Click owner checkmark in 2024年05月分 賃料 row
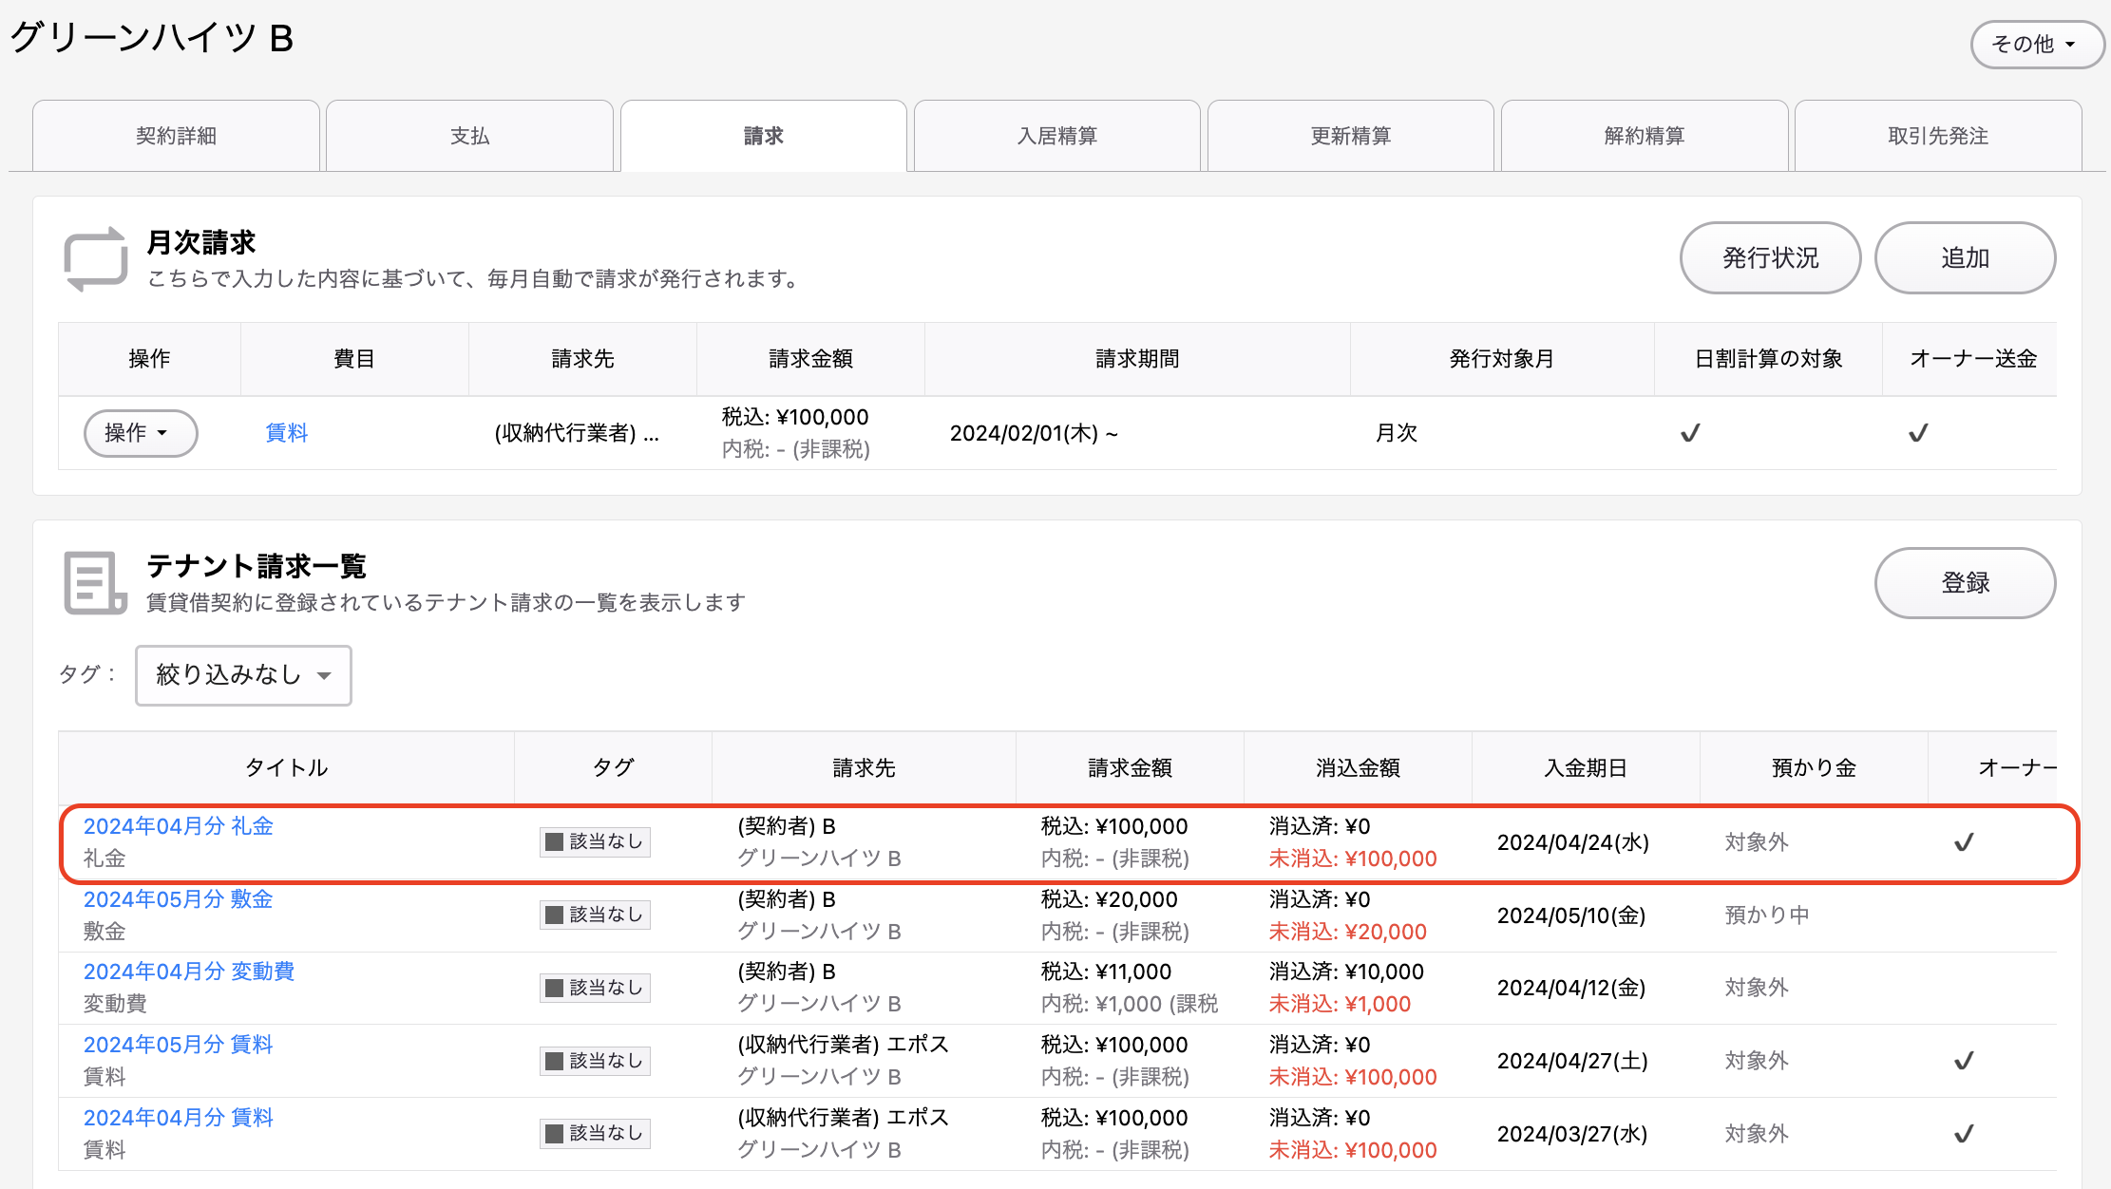This screenshot has height=1189, width=2111. pos(1964,1061)
